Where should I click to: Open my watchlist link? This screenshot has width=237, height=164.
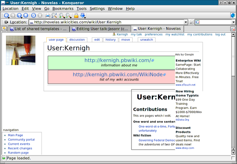(x=175, y=34)
